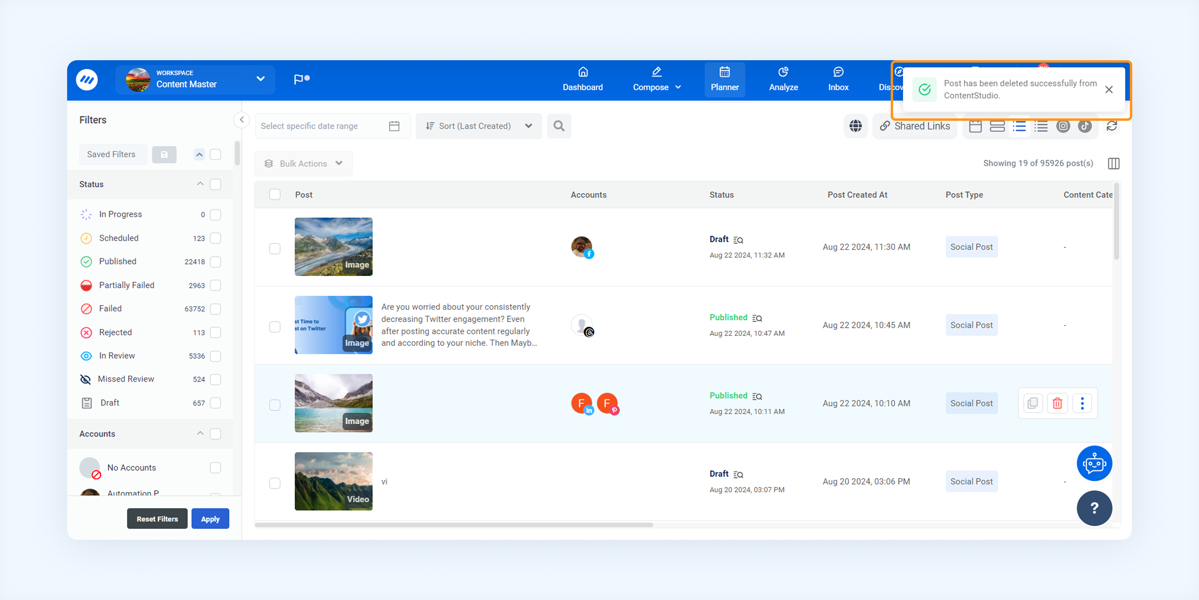The width and height of the screenshot is (1199, 600).
Task: Check the Published status filter
Action: click(215, 262)
